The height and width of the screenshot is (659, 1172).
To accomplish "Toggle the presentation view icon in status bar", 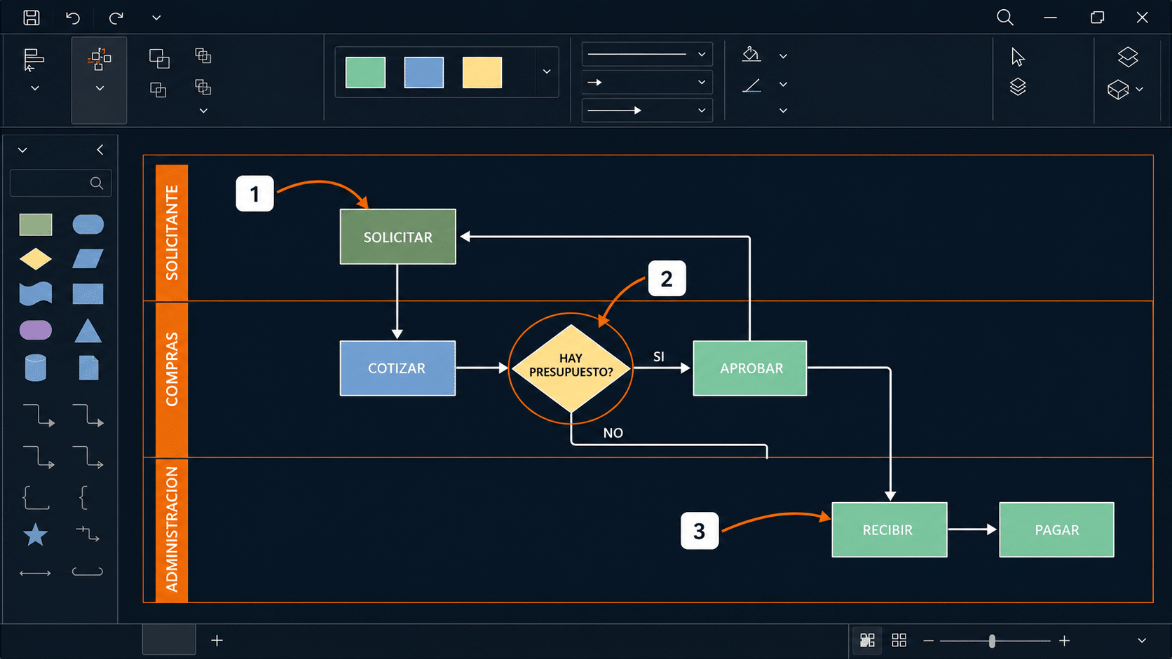I will [868, 640].
